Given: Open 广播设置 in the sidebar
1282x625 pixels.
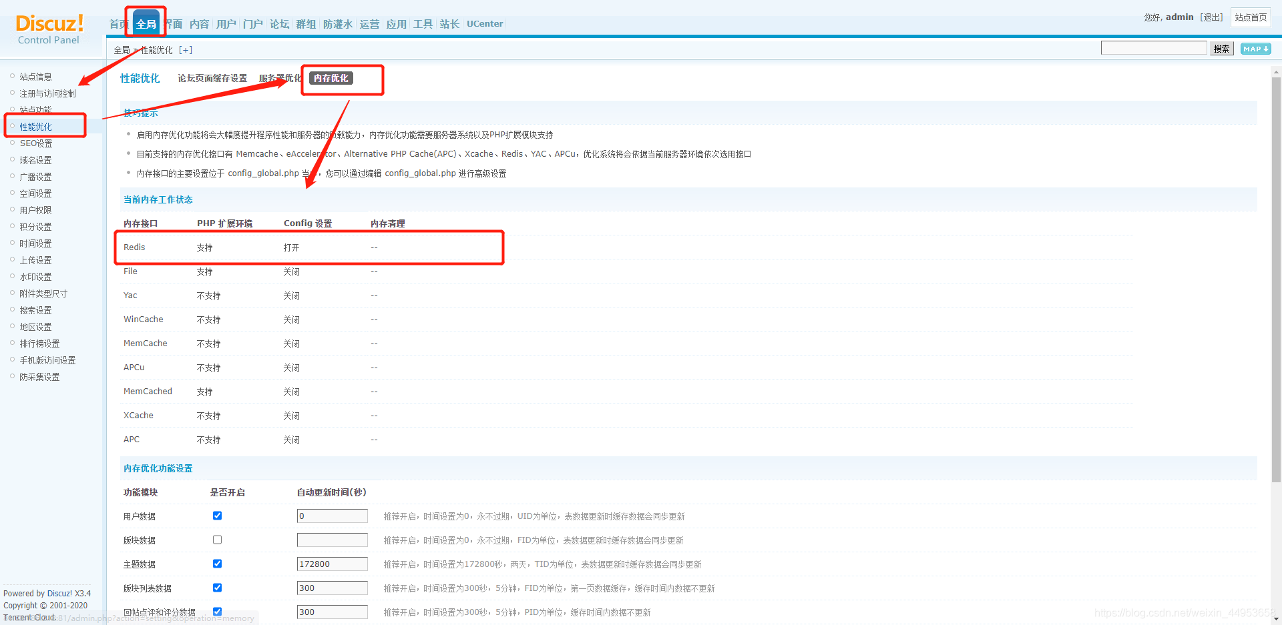Looking at the screenshot, I should (36, 177).
